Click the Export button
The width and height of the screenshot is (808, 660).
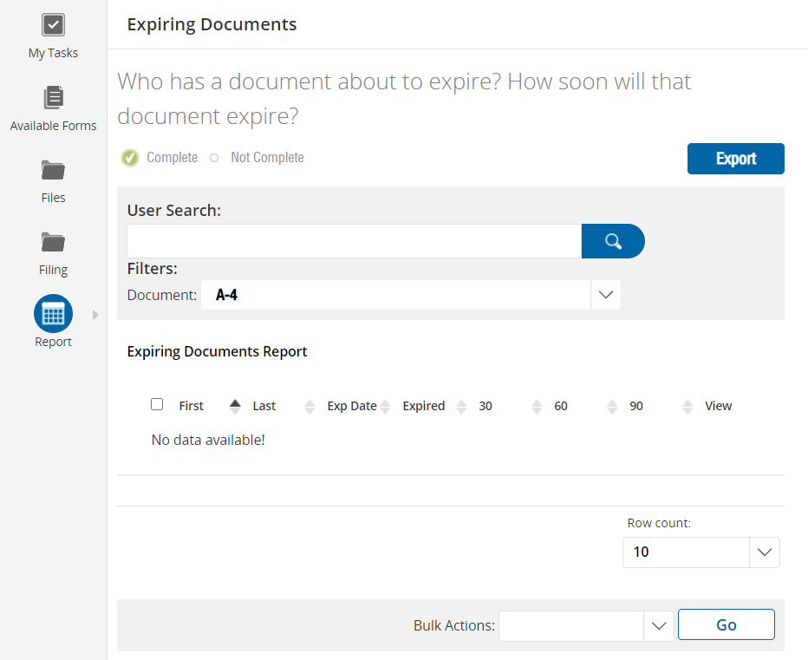tap(735, 159)
